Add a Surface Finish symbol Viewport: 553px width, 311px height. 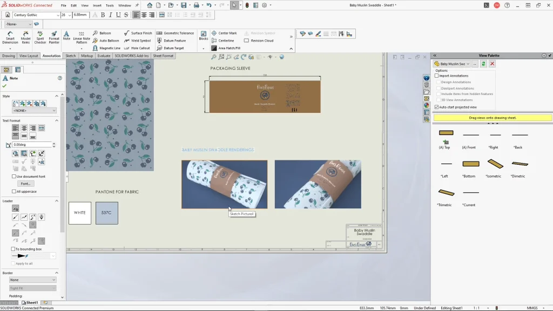coord(138,33)
